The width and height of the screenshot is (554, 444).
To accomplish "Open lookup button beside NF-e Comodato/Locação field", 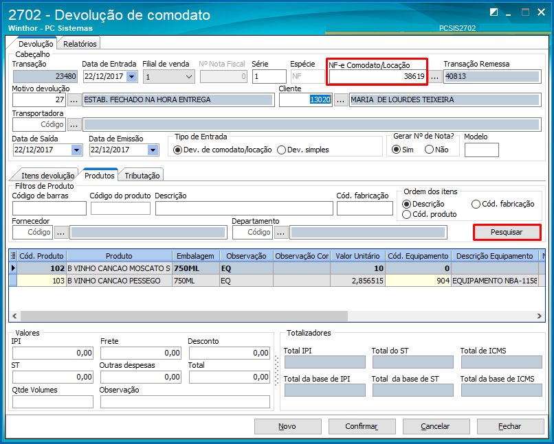I will point(434,77).
